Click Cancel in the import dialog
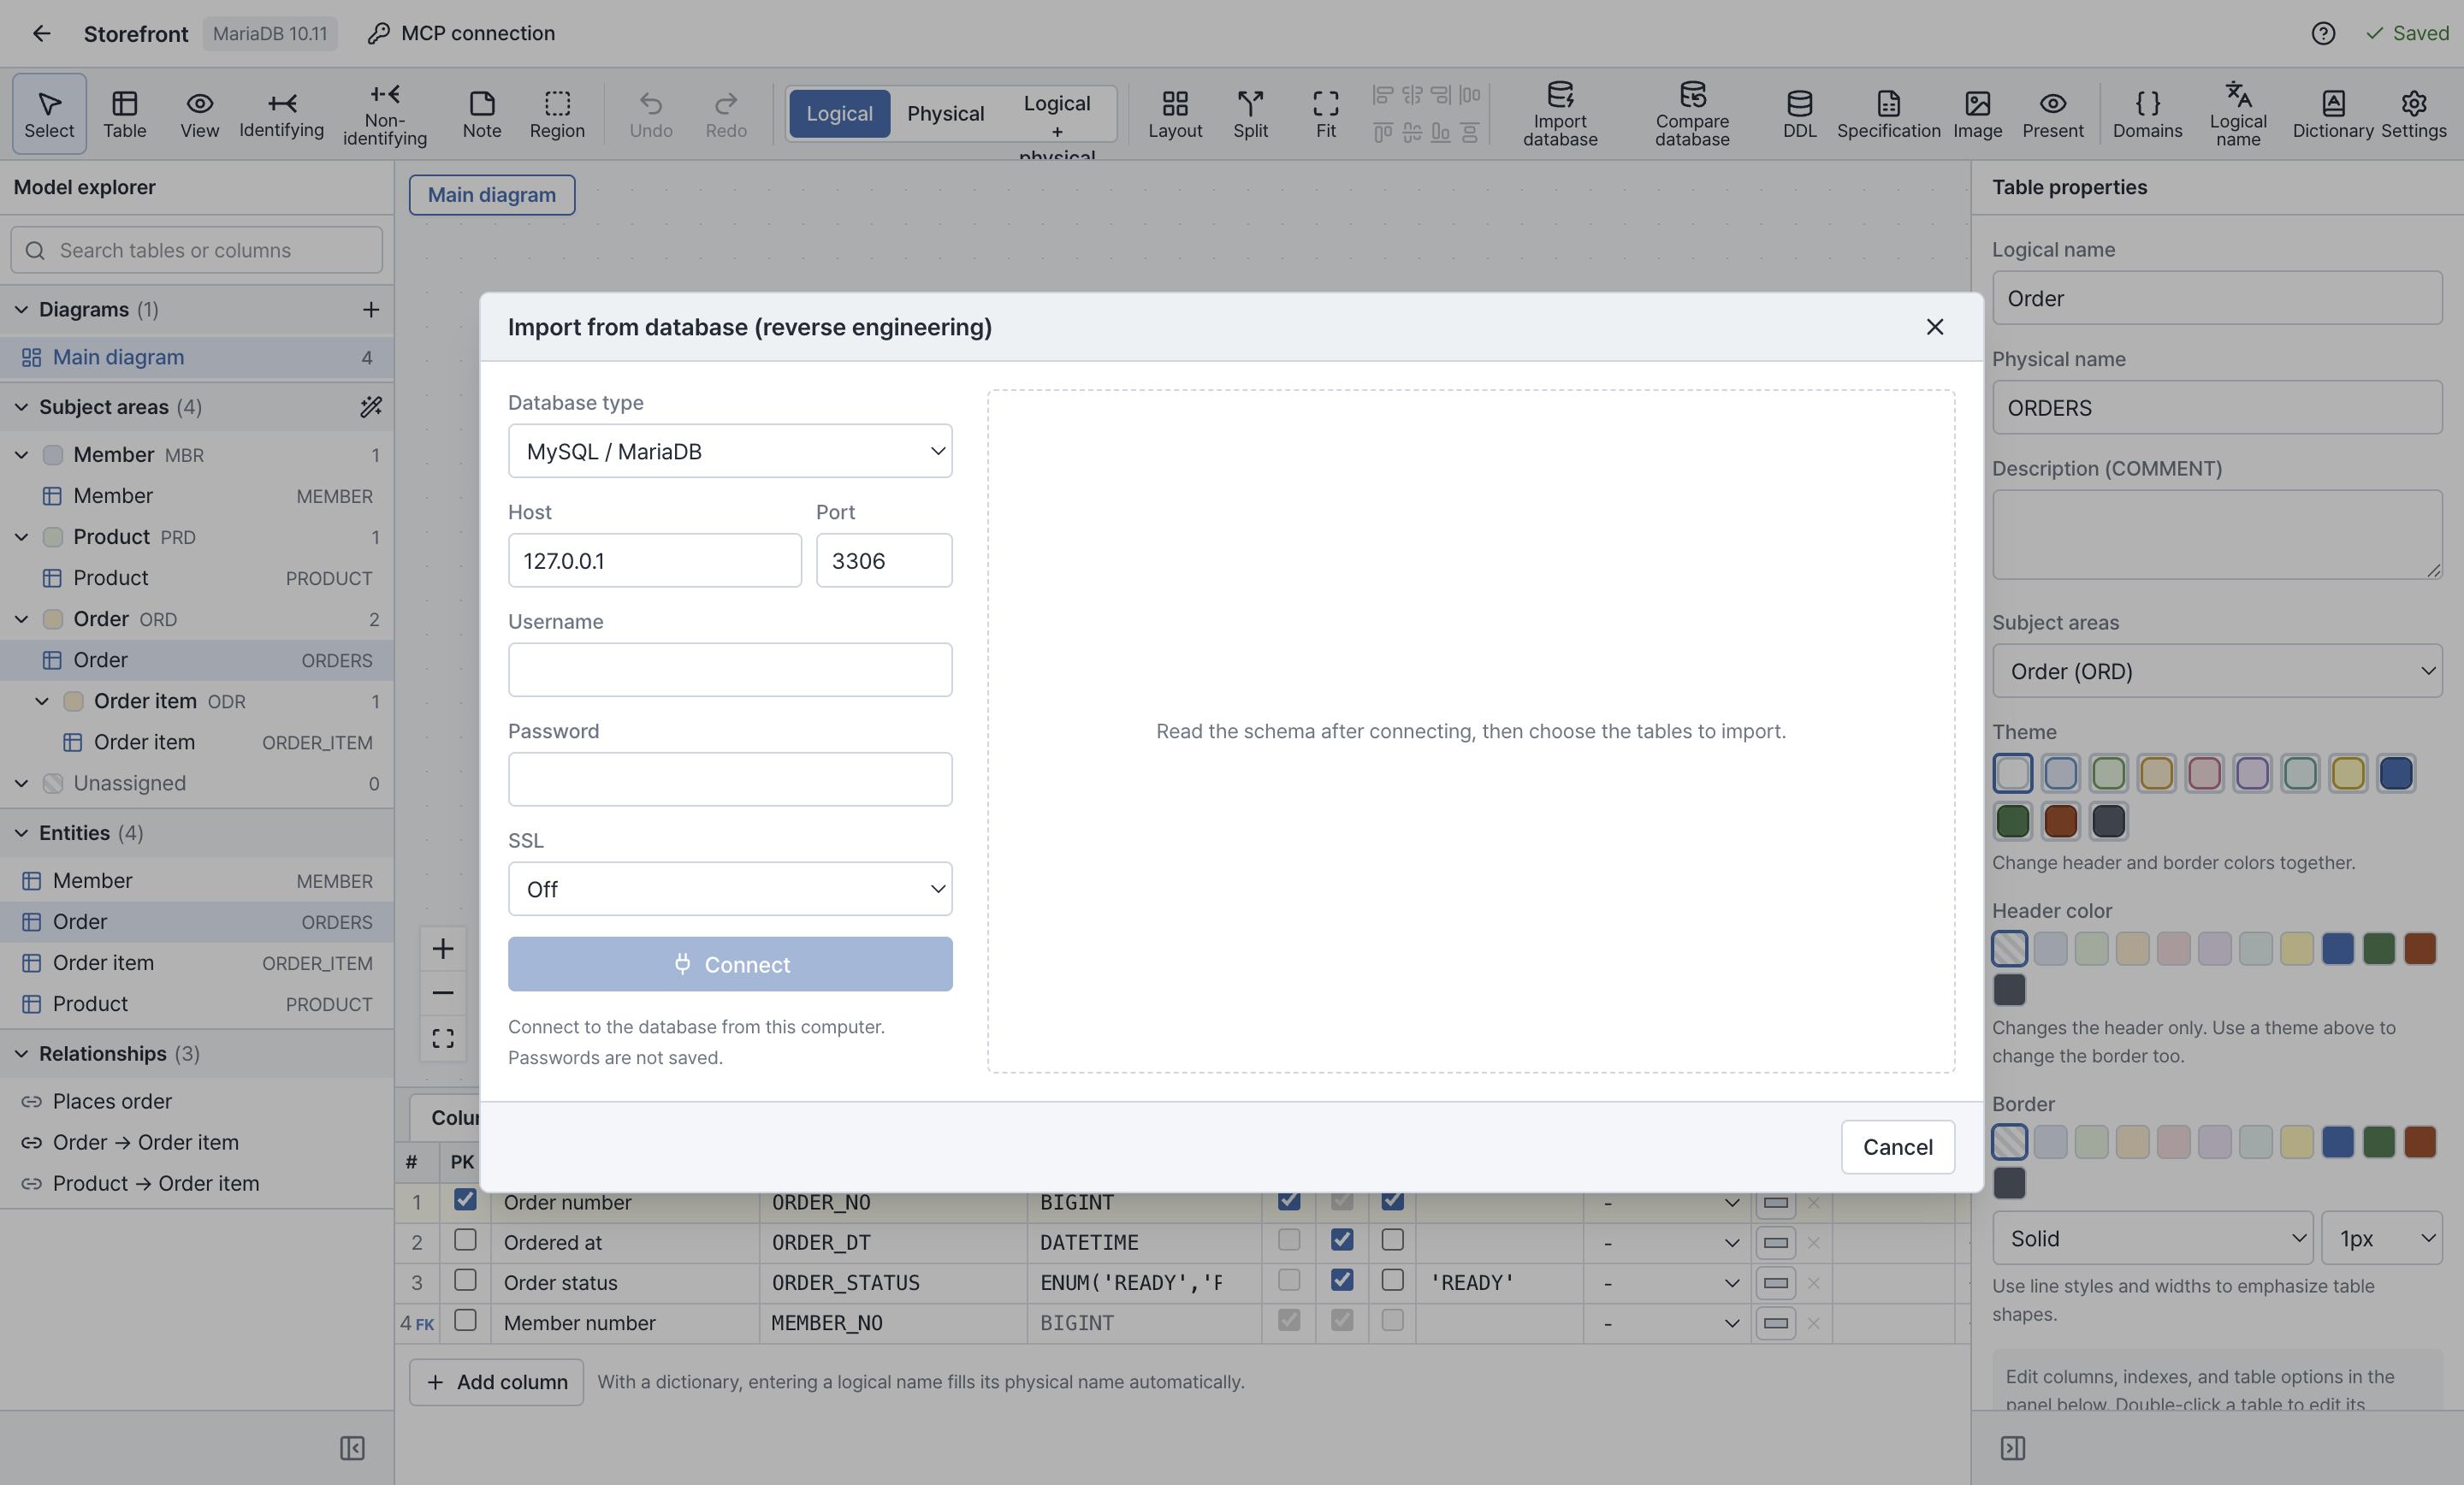This screenshot has height=1485, width=2464. click(x=1897, y=1147)
